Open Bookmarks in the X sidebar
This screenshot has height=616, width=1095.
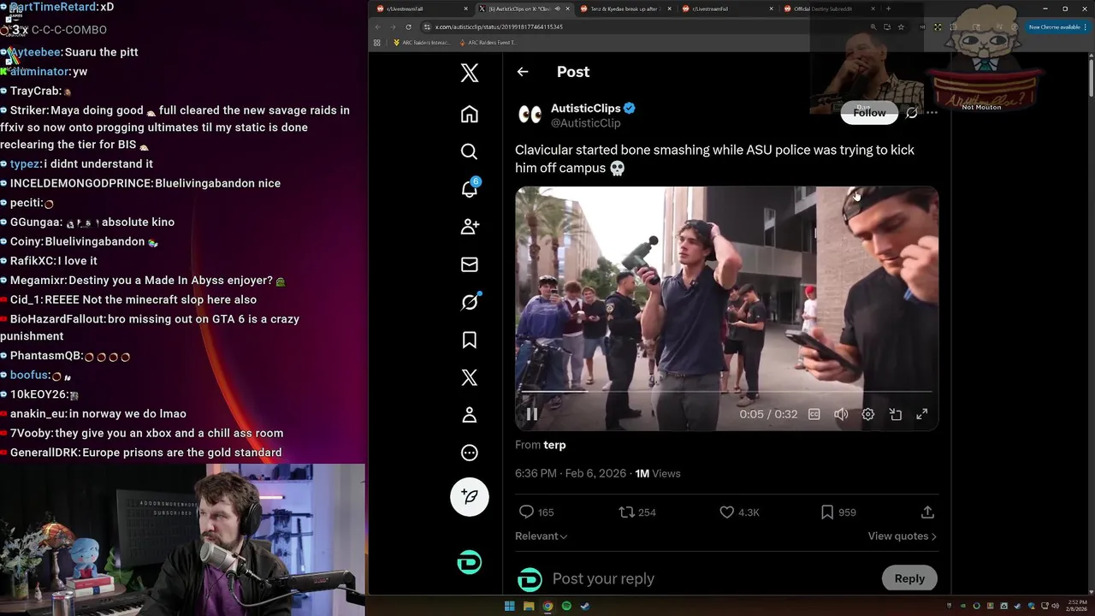pos(469,340)
